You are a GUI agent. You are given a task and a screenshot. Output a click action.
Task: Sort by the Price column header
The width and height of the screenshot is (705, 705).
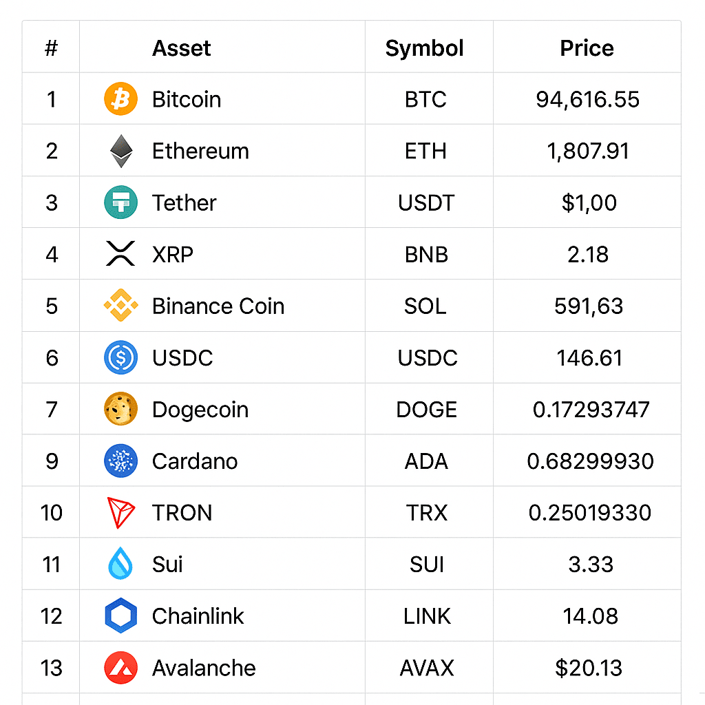pyautogui.click(x=587, y=48)
